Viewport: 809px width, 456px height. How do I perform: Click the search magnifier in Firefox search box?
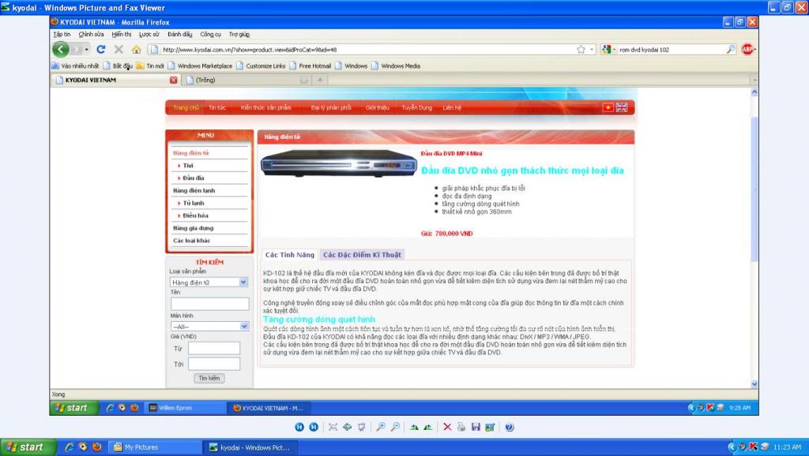731,50
